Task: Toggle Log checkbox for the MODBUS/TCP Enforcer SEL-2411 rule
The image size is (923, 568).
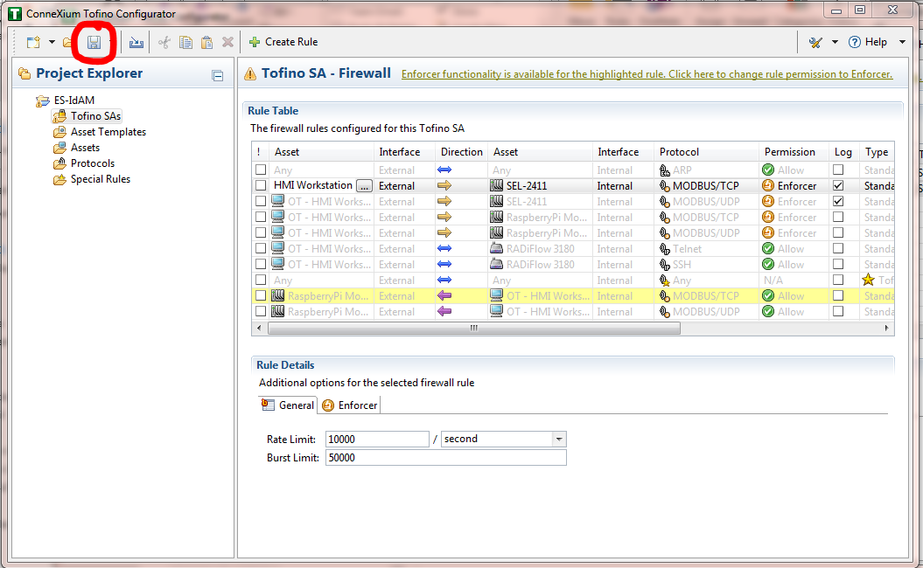Action: pos(838,185)
